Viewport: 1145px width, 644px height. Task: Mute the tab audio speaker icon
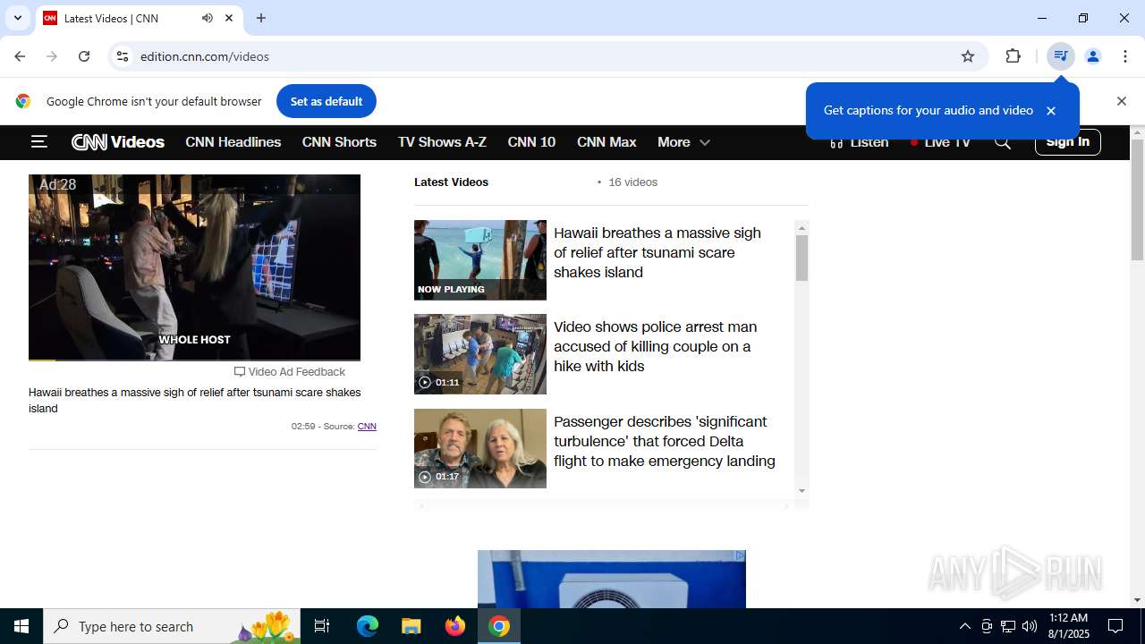(208, 18)
